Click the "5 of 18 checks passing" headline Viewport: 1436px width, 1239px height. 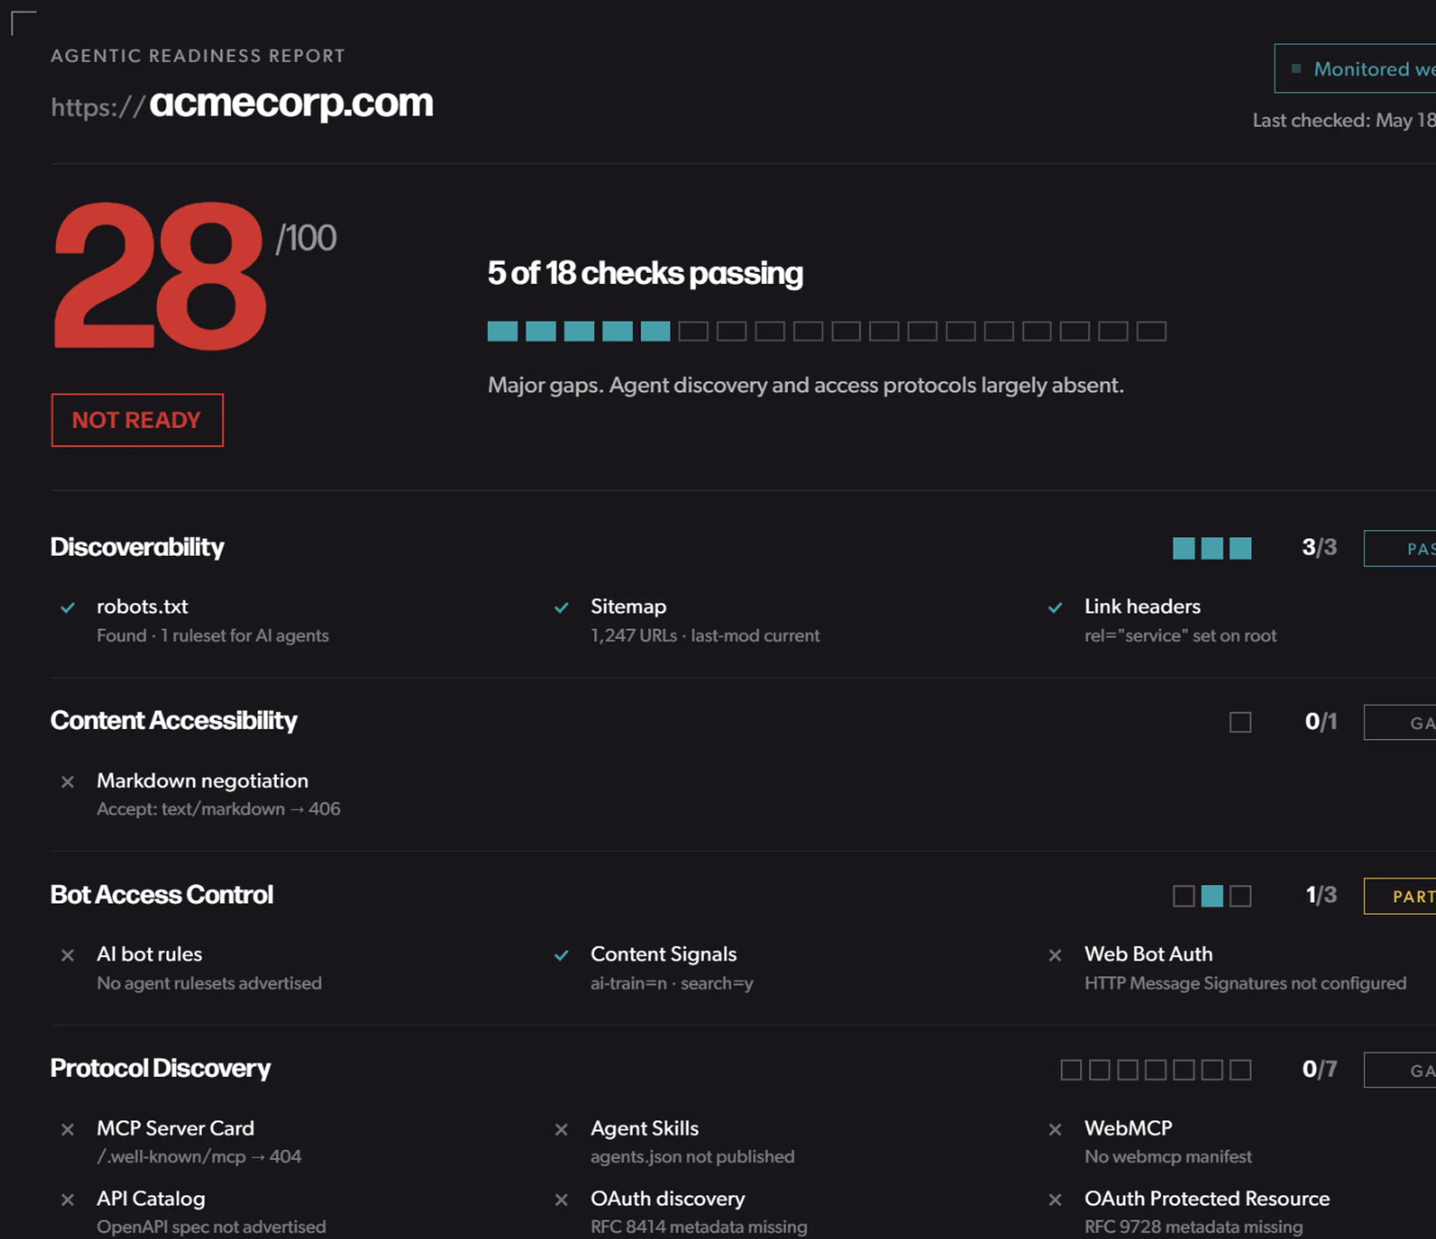(645, 274)
